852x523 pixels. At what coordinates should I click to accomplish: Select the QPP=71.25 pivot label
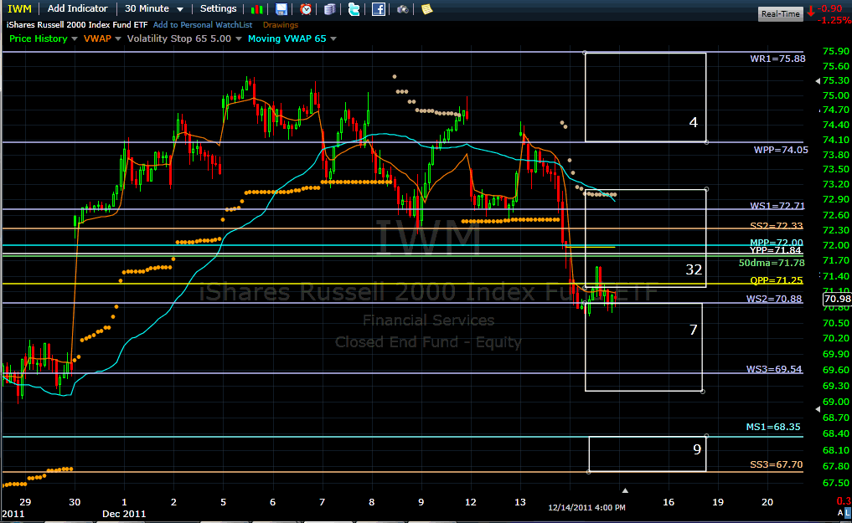[776, 280]
